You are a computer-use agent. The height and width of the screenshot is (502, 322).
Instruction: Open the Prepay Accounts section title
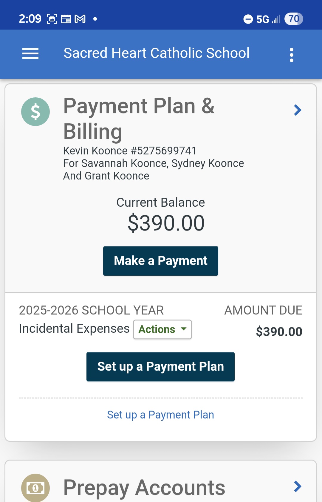(144, 488)
